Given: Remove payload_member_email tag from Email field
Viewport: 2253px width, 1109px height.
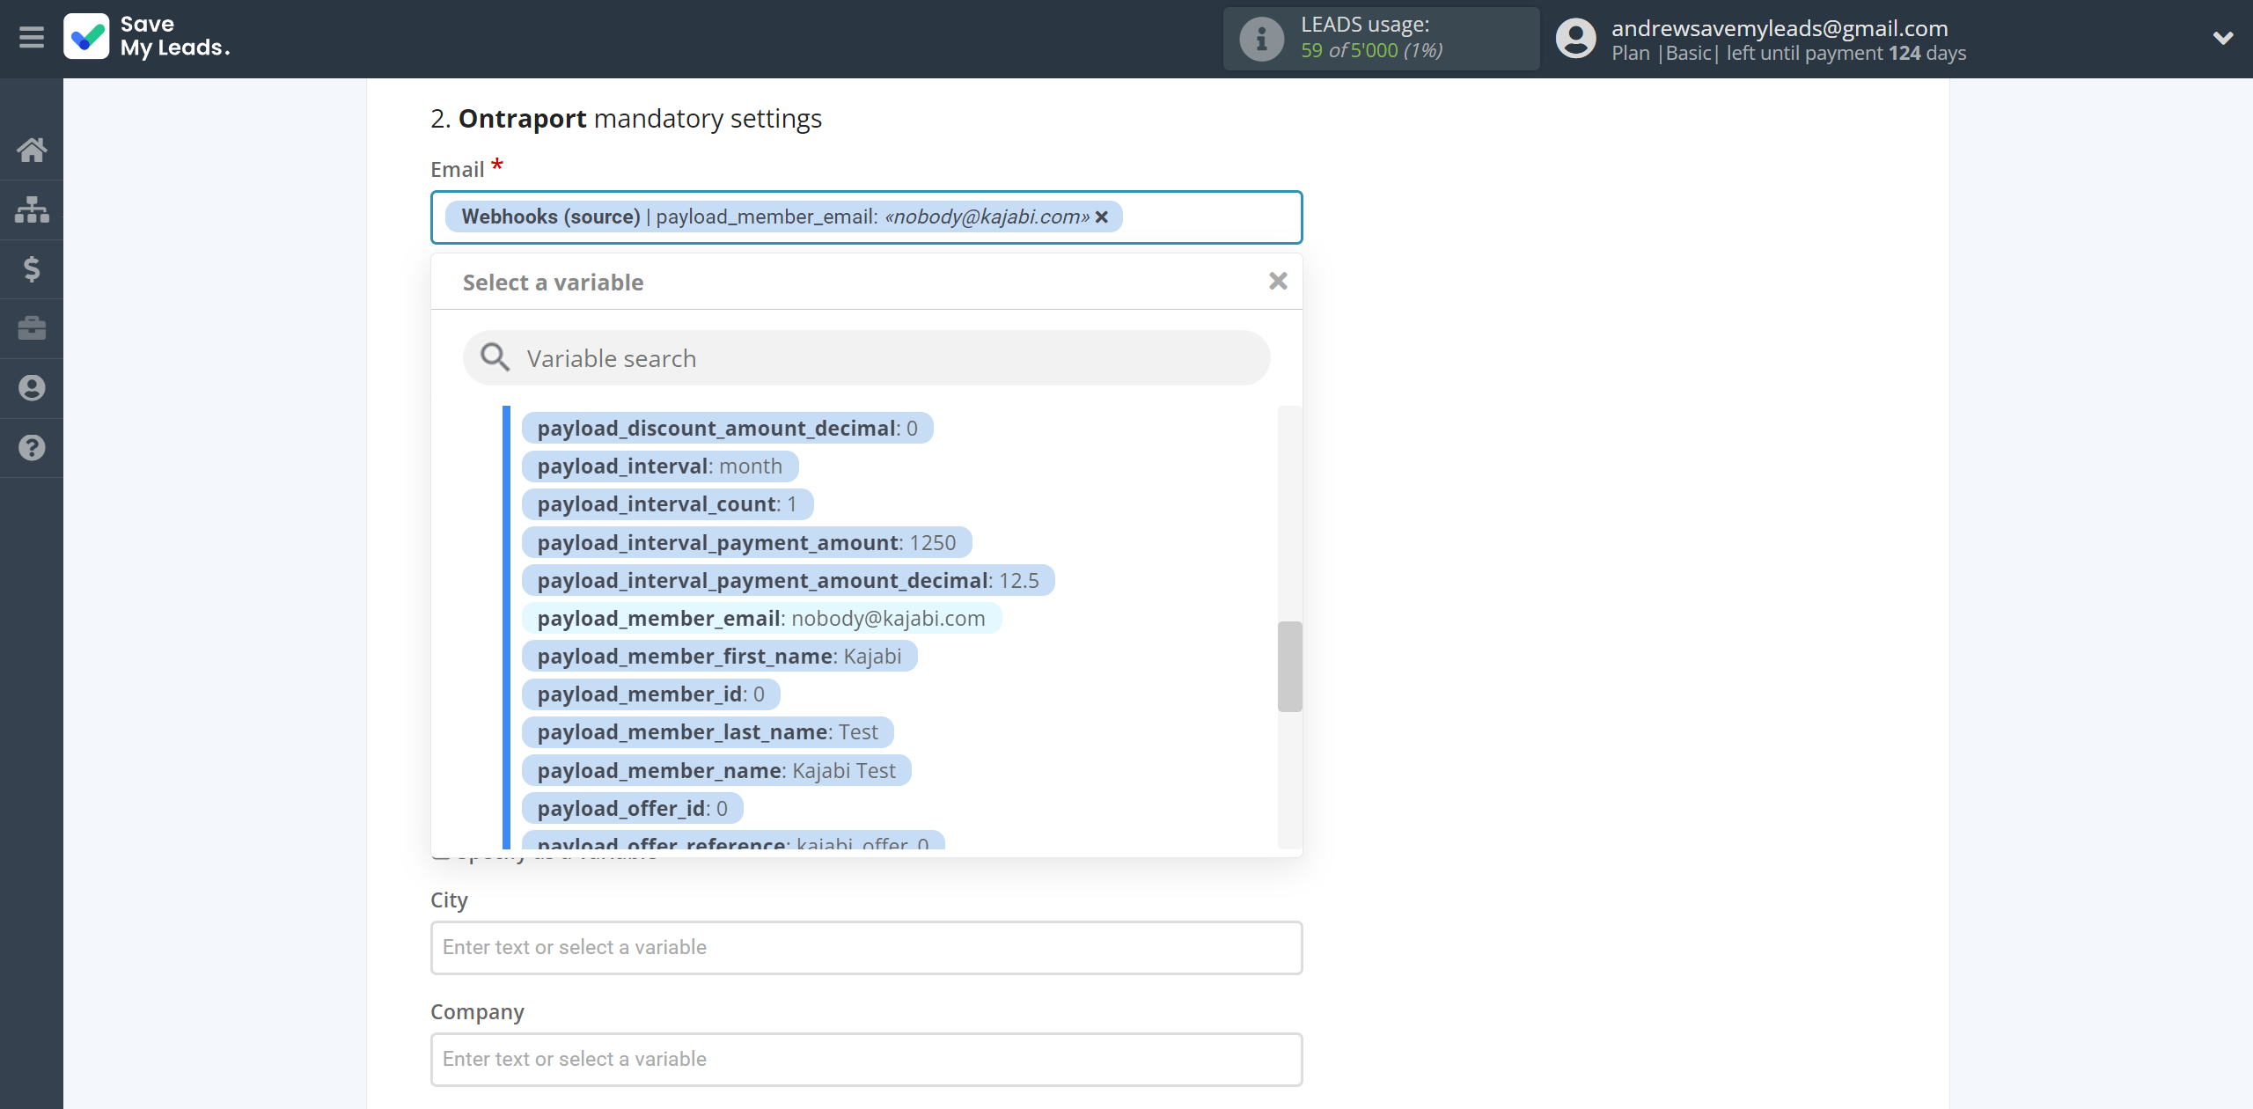Looking at the screenshot, I should 1102,217.
